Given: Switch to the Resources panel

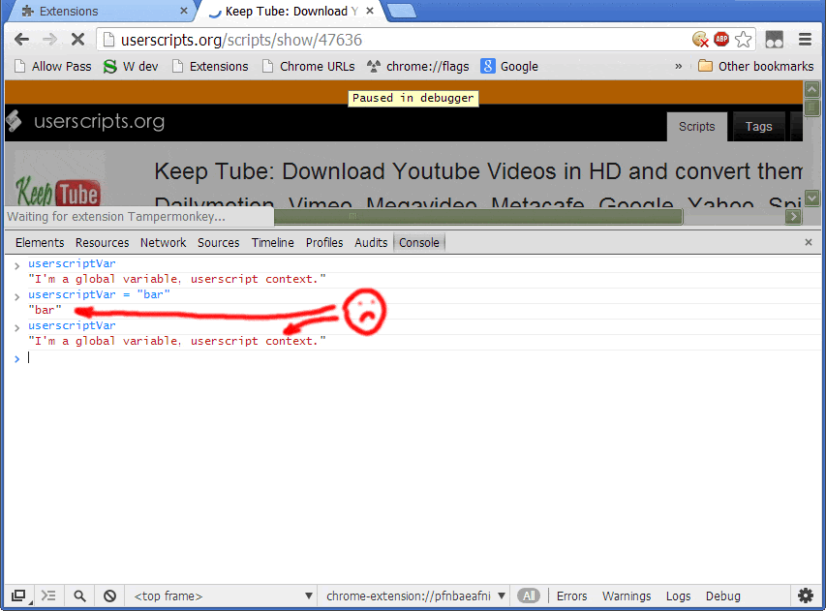Looking at the screenshot, I should coord(103,243).
